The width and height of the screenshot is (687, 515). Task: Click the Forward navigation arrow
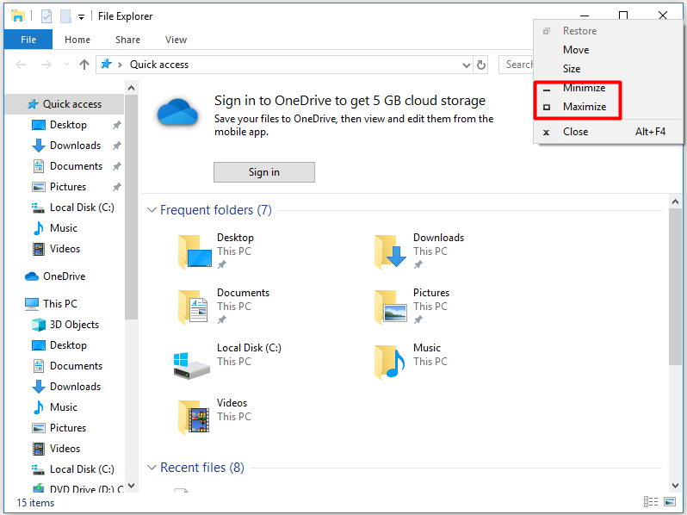[x=46, y=65]
